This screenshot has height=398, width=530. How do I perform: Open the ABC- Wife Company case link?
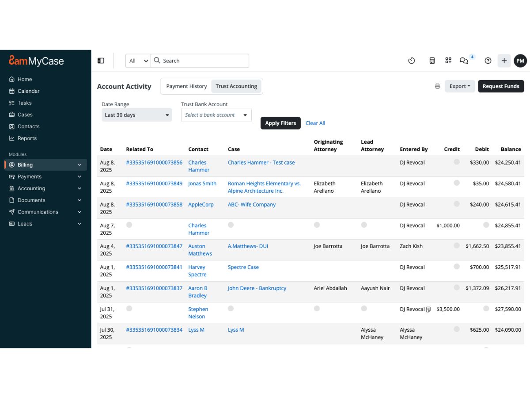point(252,204)
